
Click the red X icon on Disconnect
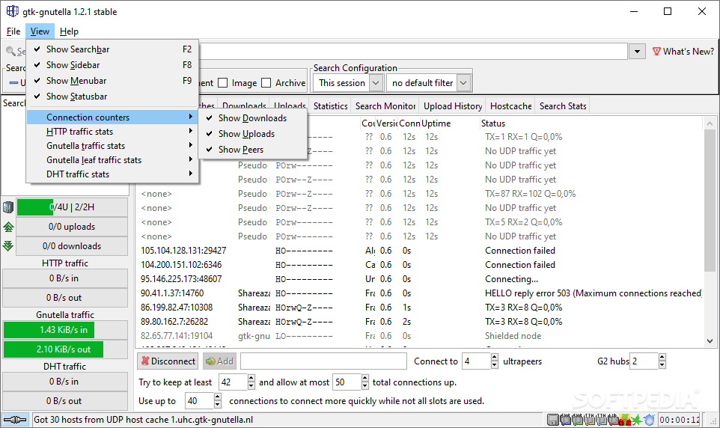[145, 361]
